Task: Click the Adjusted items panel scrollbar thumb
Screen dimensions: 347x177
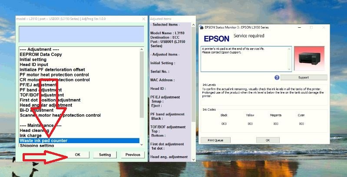Action: (x=193, y=75)
